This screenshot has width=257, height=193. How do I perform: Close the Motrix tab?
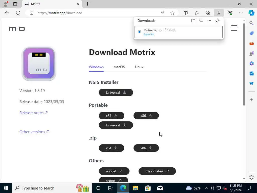pyautogui.click(x=78, y=4)
